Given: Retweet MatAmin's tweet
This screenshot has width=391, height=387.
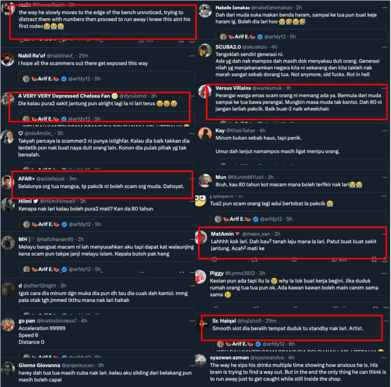Looking at the screenshot, I should pyautogui.click(x=255, y=260).
